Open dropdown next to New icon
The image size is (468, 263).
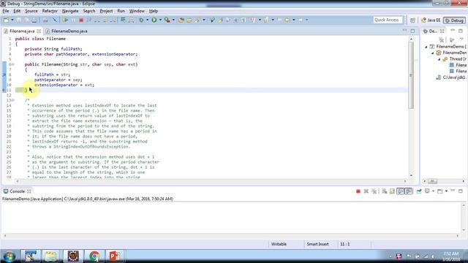(12, 20)
